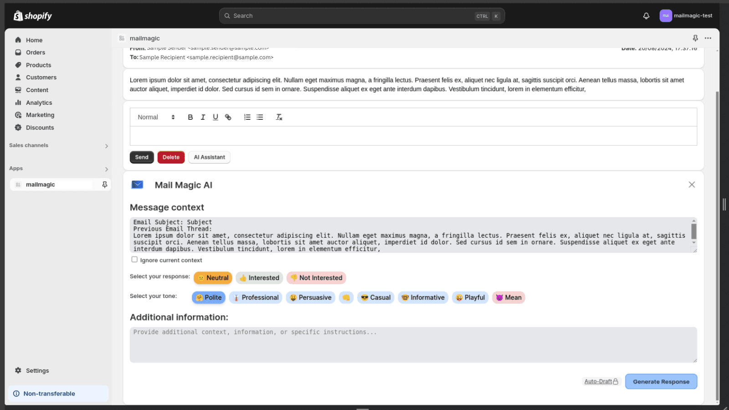Viewport: 729px width, 410px height.
Task: Click the Additional information text area
Action: click(x=413, y=345)
